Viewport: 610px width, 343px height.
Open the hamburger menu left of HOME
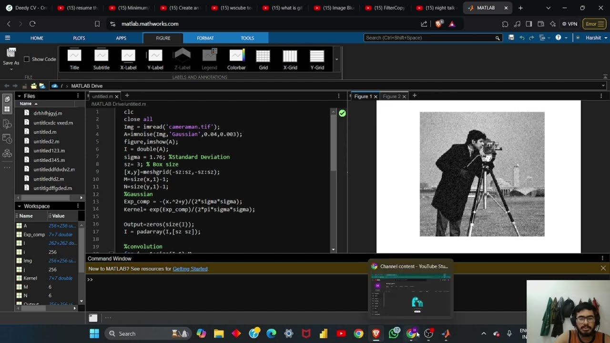coord(7,38)
